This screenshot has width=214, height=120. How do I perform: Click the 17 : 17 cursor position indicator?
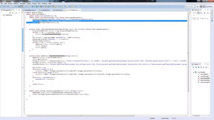coord(174,118)
